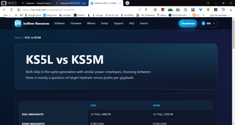Switch to Задания общий список tab
235x125 pixels.
pyautogui.click(x=37, y=3)
